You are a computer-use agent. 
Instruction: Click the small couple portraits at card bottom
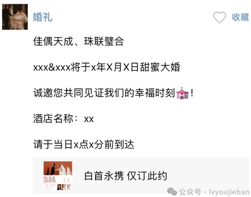tap(64, 187)
